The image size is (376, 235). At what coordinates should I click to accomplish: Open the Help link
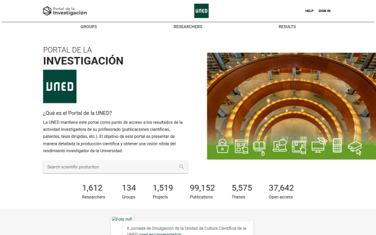309,11
